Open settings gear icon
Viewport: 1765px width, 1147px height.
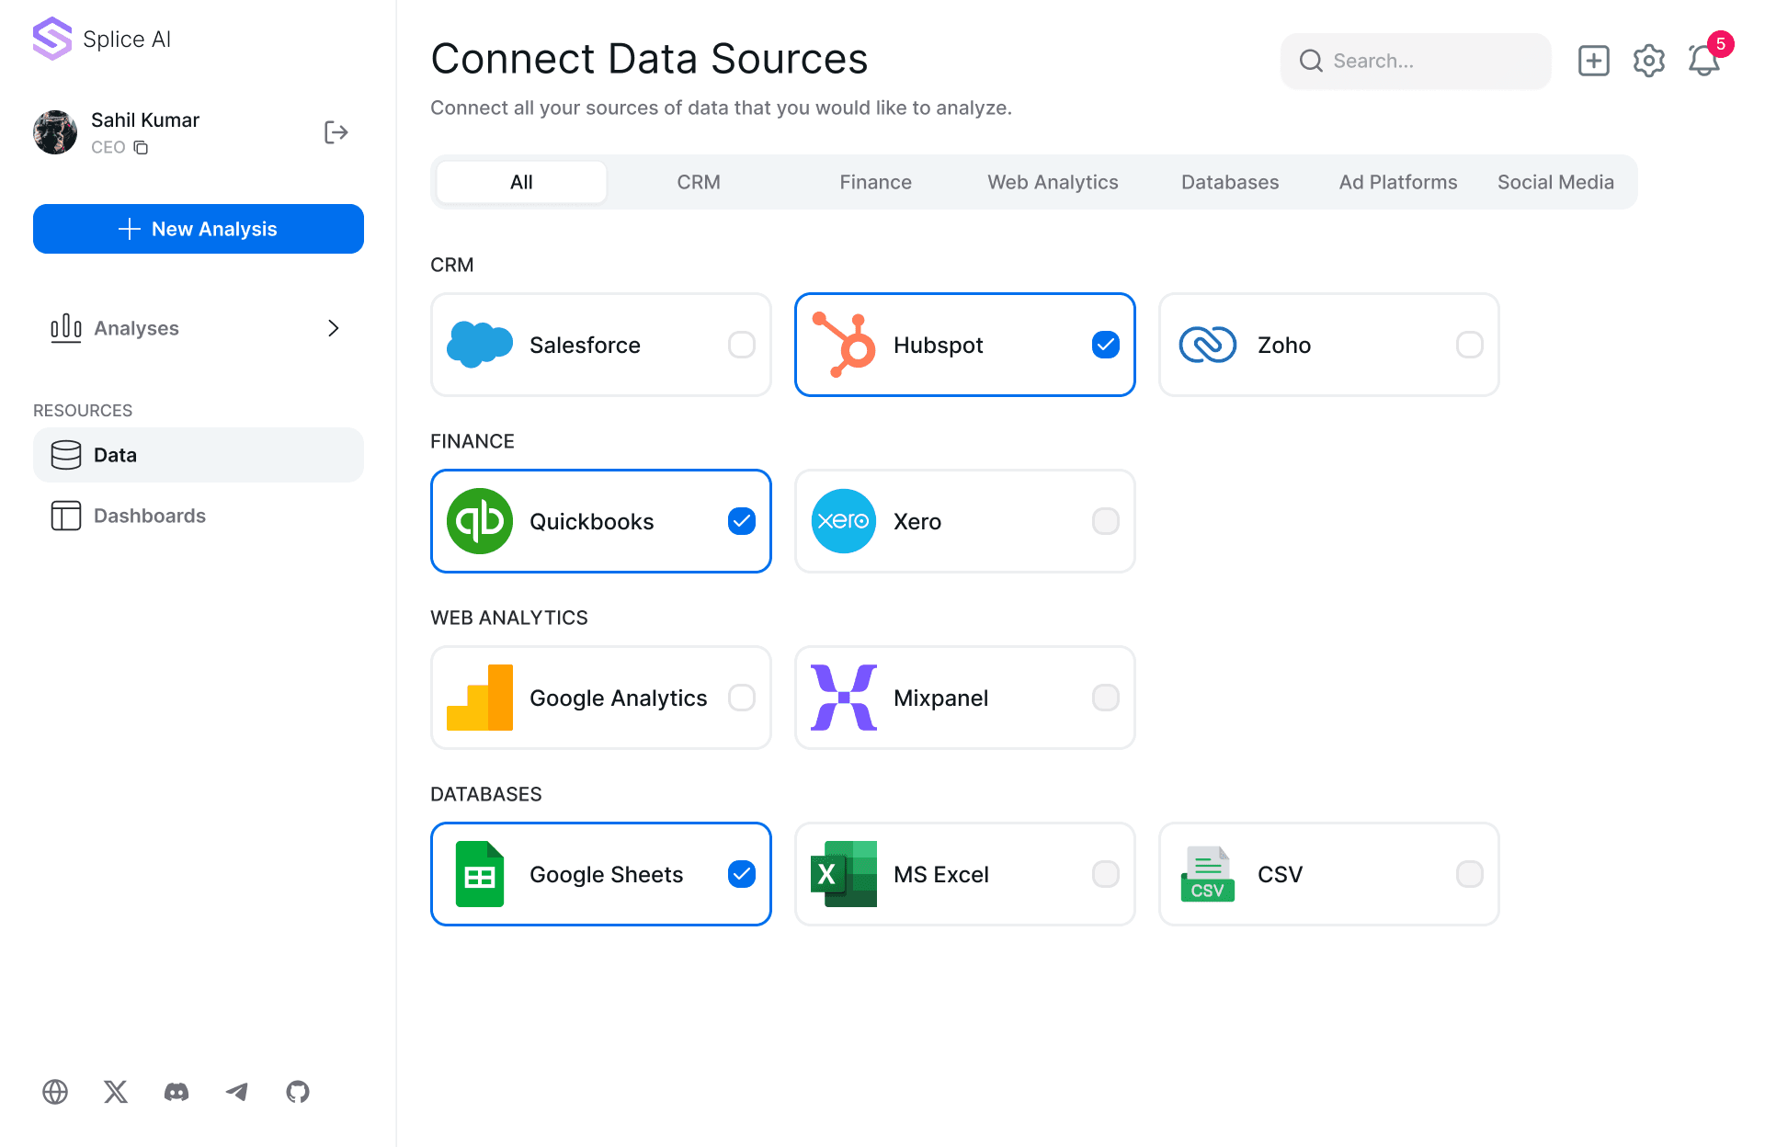tap(1649, 61)
